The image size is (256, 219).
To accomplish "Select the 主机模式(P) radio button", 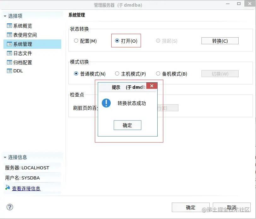I will 117,73.
